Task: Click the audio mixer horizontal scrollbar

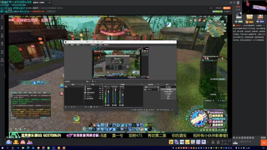Action: click(x=123, y=107)
